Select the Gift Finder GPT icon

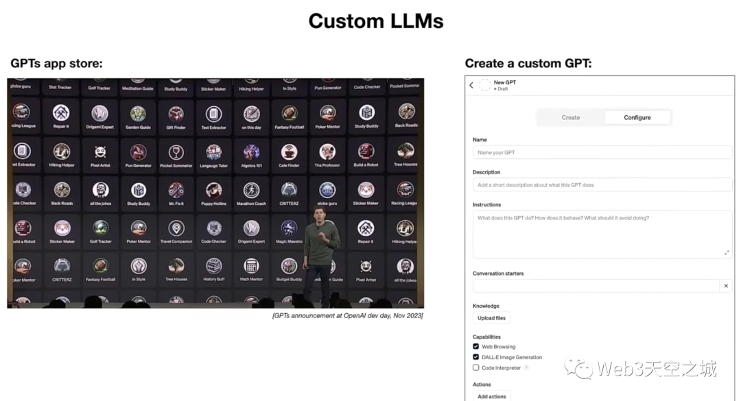[176, 114]
